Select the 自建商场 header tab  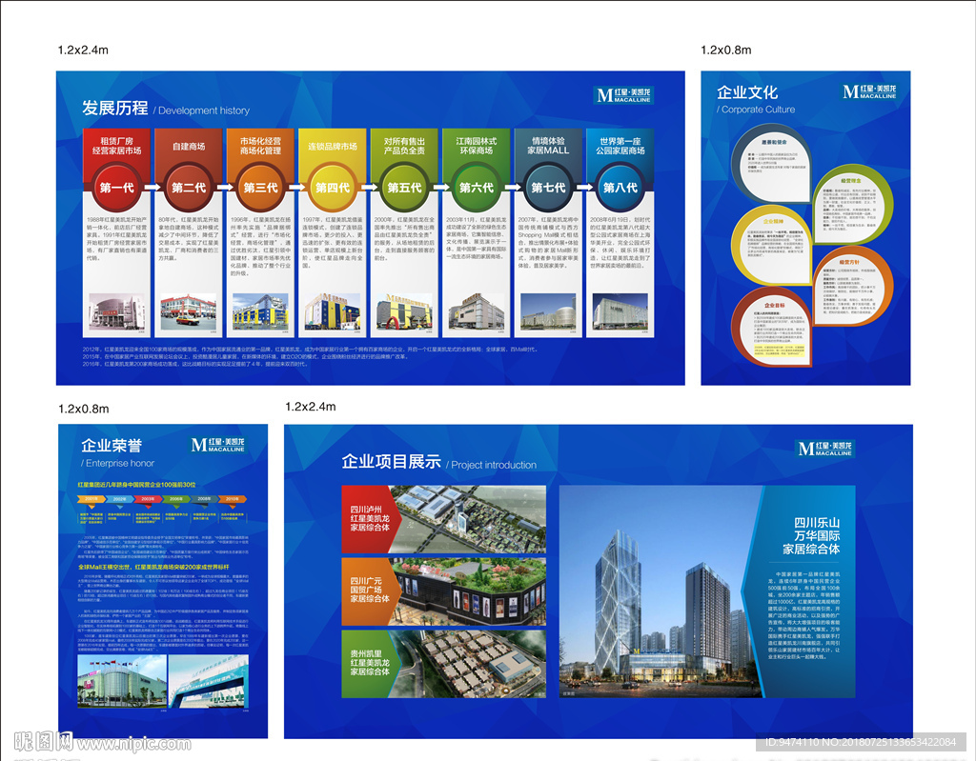click(x=189, y=148)
